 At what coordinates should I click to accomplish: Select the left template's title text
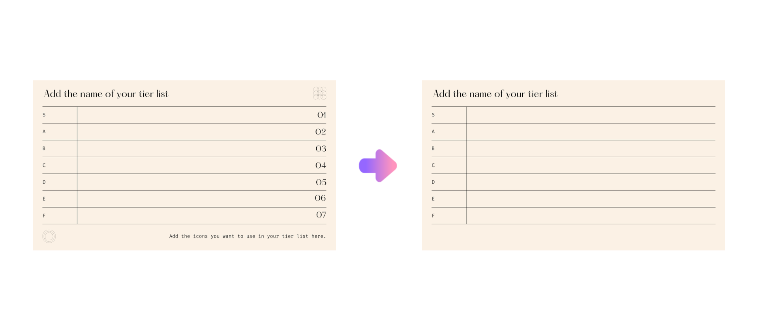[x=106, y=94]
